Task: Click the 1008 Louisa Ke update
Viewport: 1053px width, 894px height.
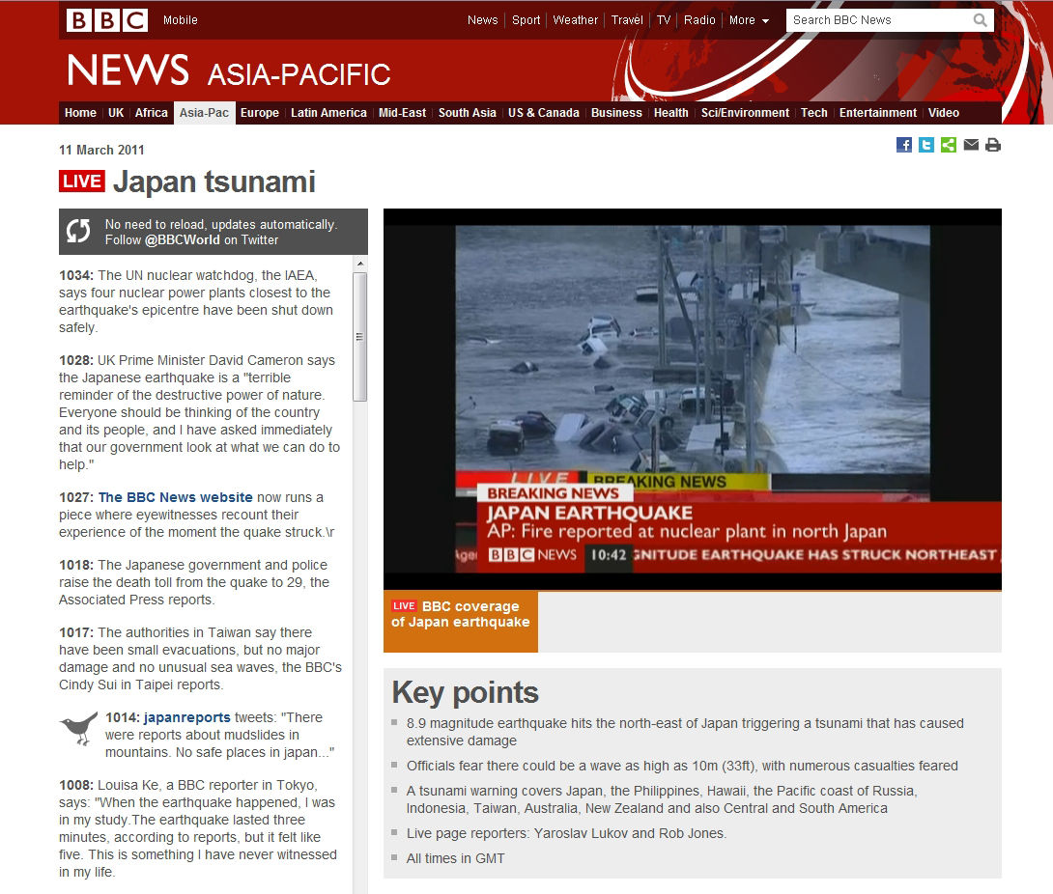Action: tap(198, 828)
